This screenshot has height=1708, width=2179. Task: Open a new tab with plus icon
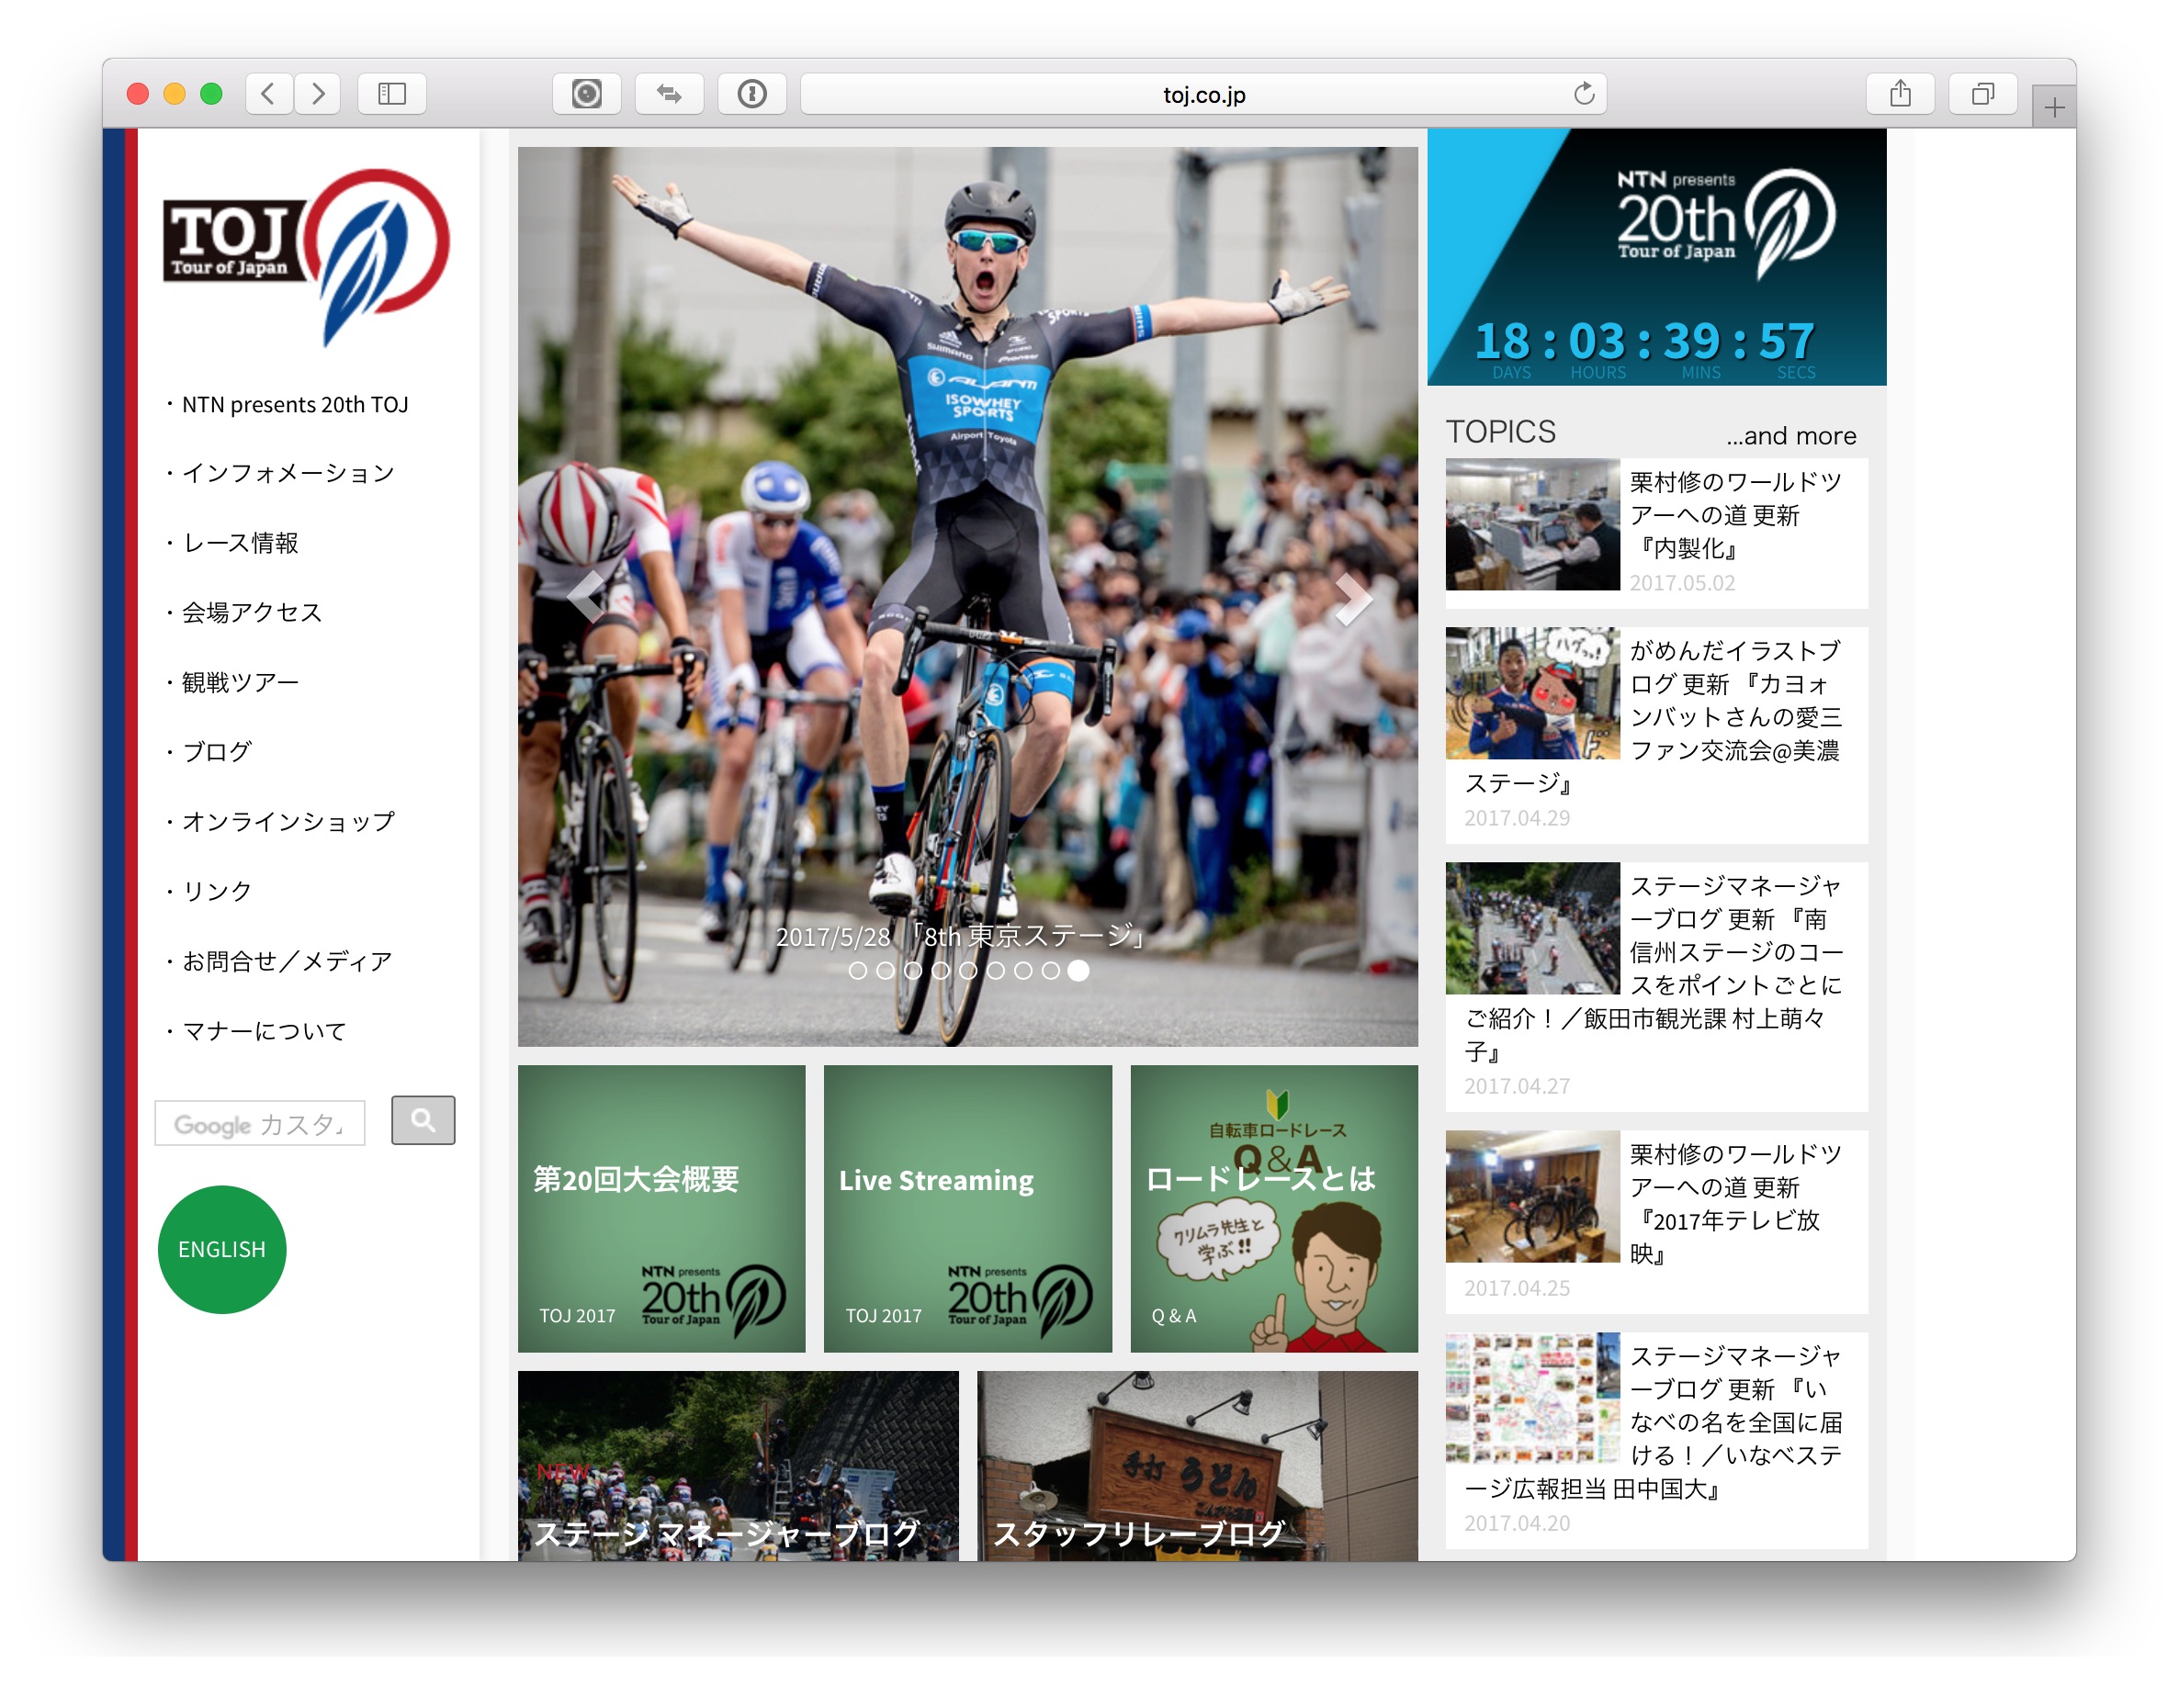coord(2054,107)
